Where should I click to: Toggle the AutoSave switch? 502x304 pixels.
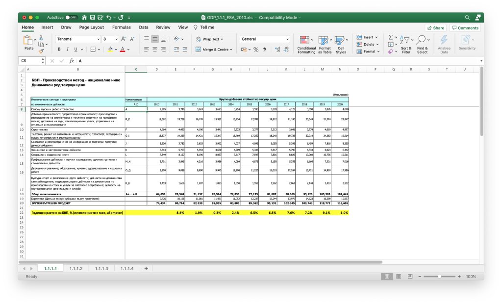[72, 17]
